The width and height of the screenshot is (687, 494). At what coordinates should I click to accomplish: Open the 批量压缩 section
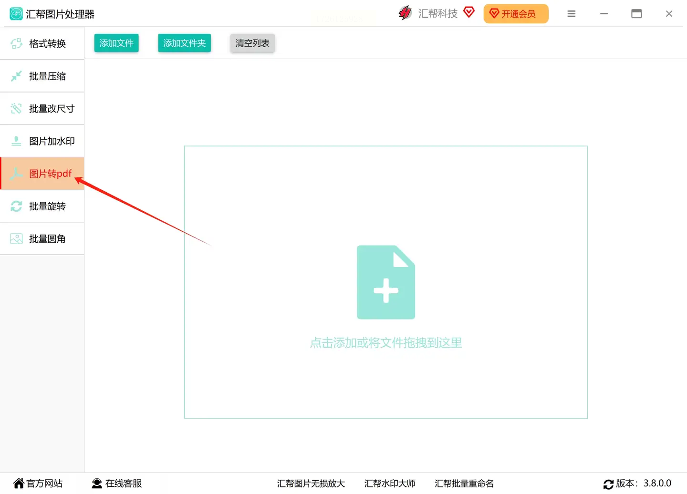[42, 76]
